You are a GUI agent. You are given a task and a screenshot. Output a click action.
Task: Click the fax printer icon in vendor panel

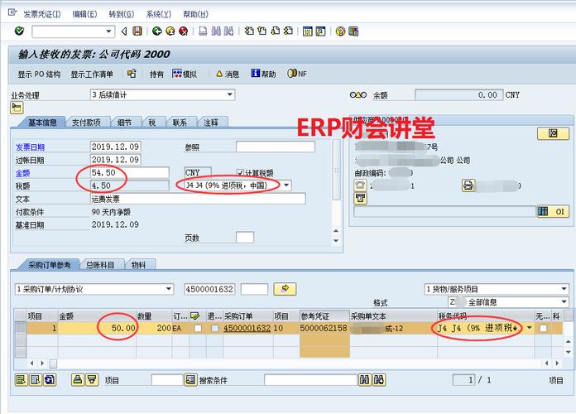[468, 185]
